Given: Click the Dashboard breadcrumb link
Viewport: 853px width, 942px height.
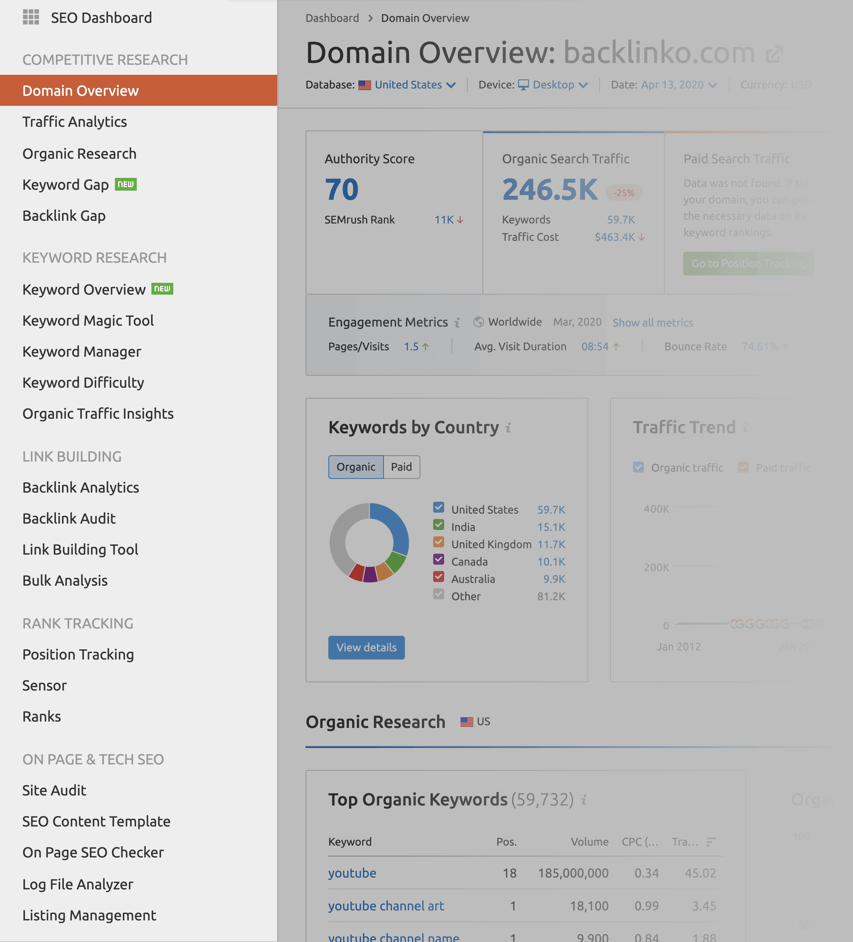Looking at the screenshot, I should point(332,18).
